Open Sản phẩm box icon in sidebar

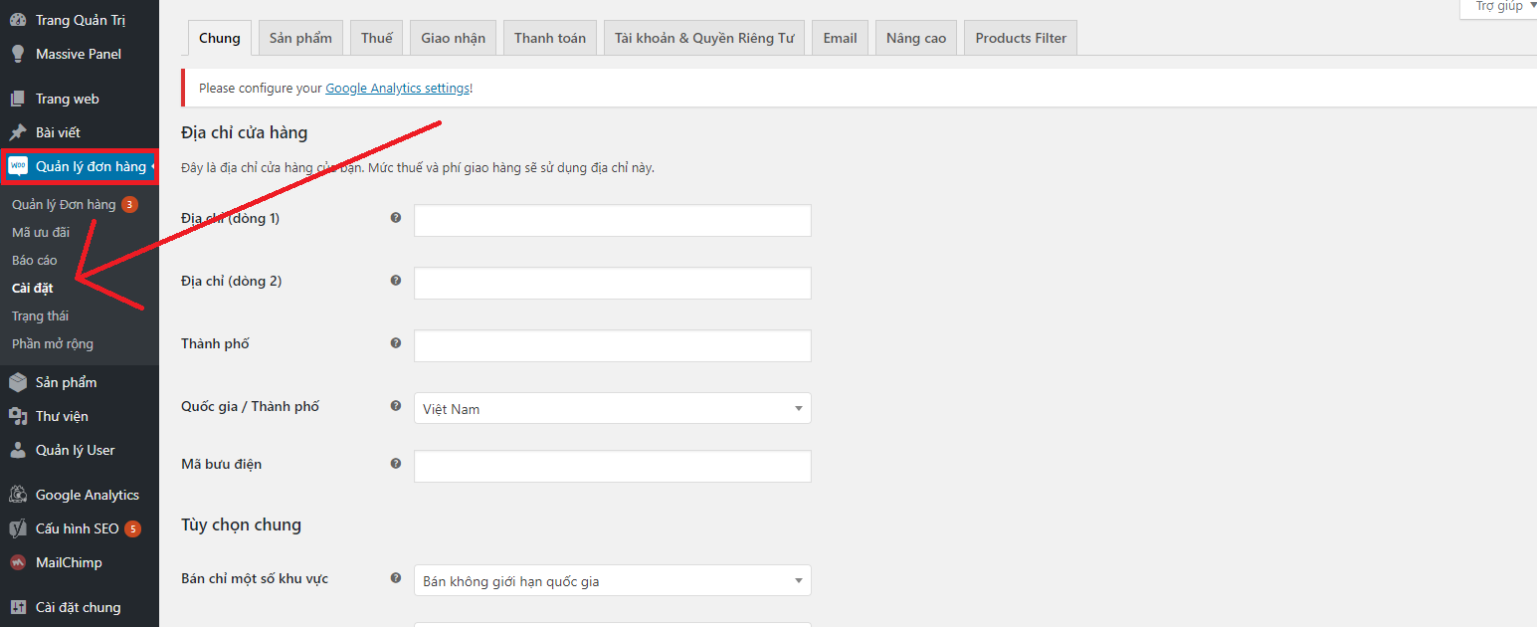click(x=18, y=382)
